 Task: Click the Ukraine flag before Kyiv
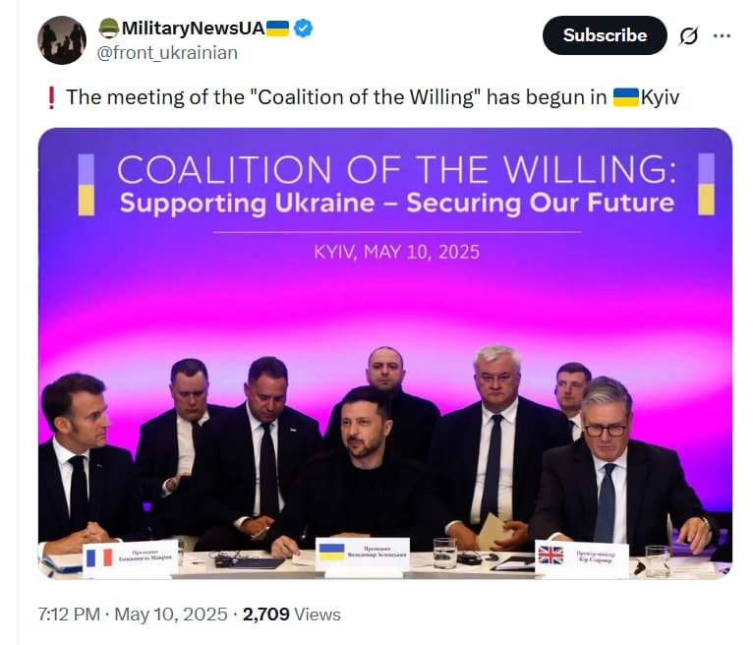(x=626, y=97)
